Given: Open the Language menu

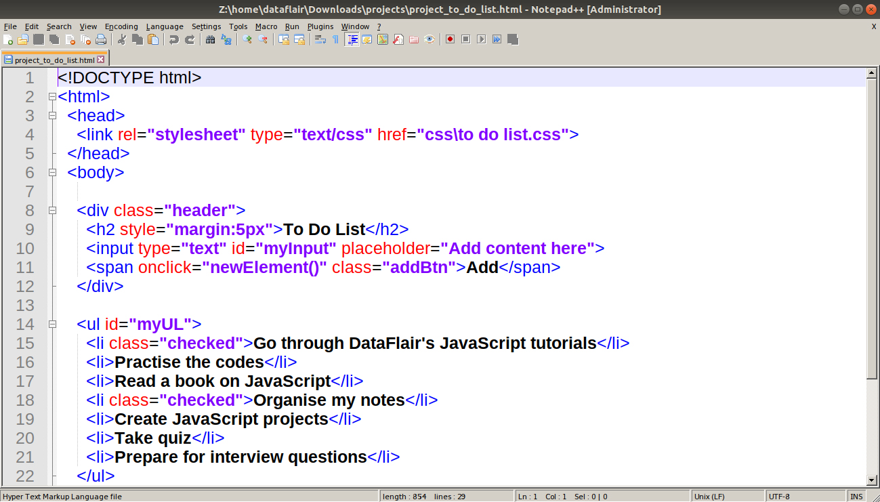Looking at the screenshot, I should [165, 26].
